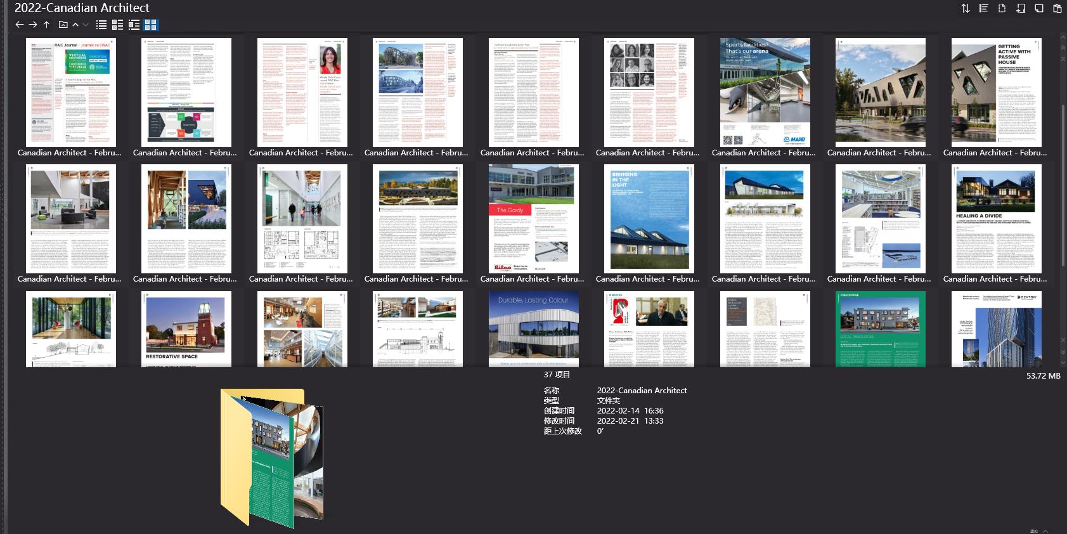Select the corridor photo with floor plans page
The image size is (1067, 534).
302,219
